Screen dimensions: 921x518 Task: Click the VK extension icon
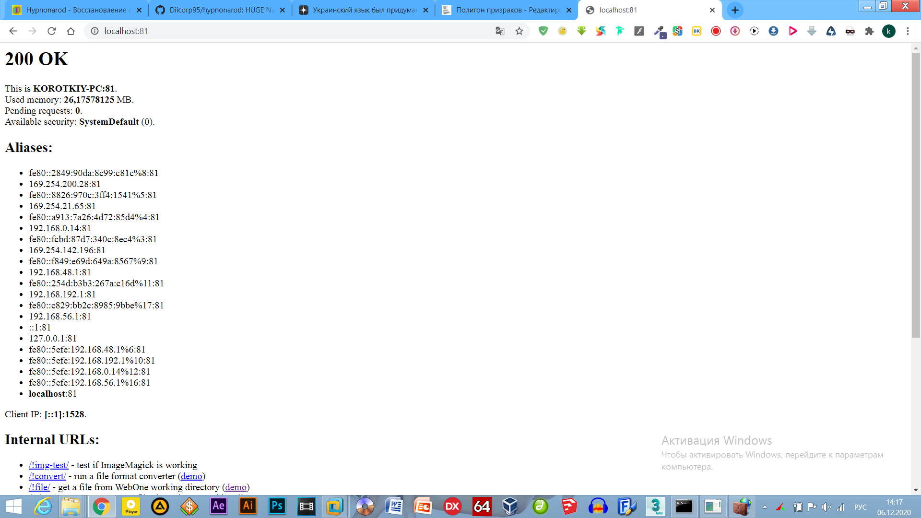697,31
